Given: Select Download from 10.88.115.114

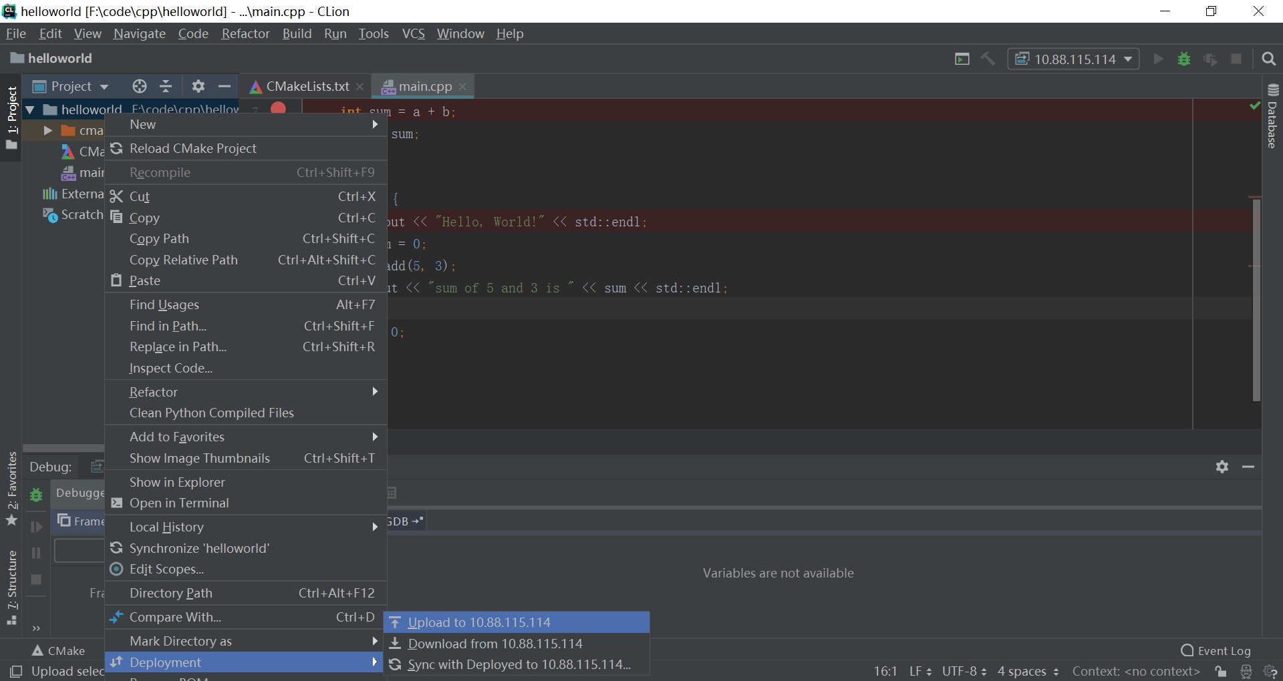Looking at the screenshot, I should click(x=517, y=644).
